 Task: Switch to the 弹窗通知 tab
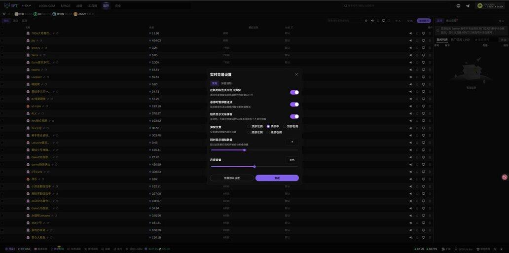tap(226, 83)
